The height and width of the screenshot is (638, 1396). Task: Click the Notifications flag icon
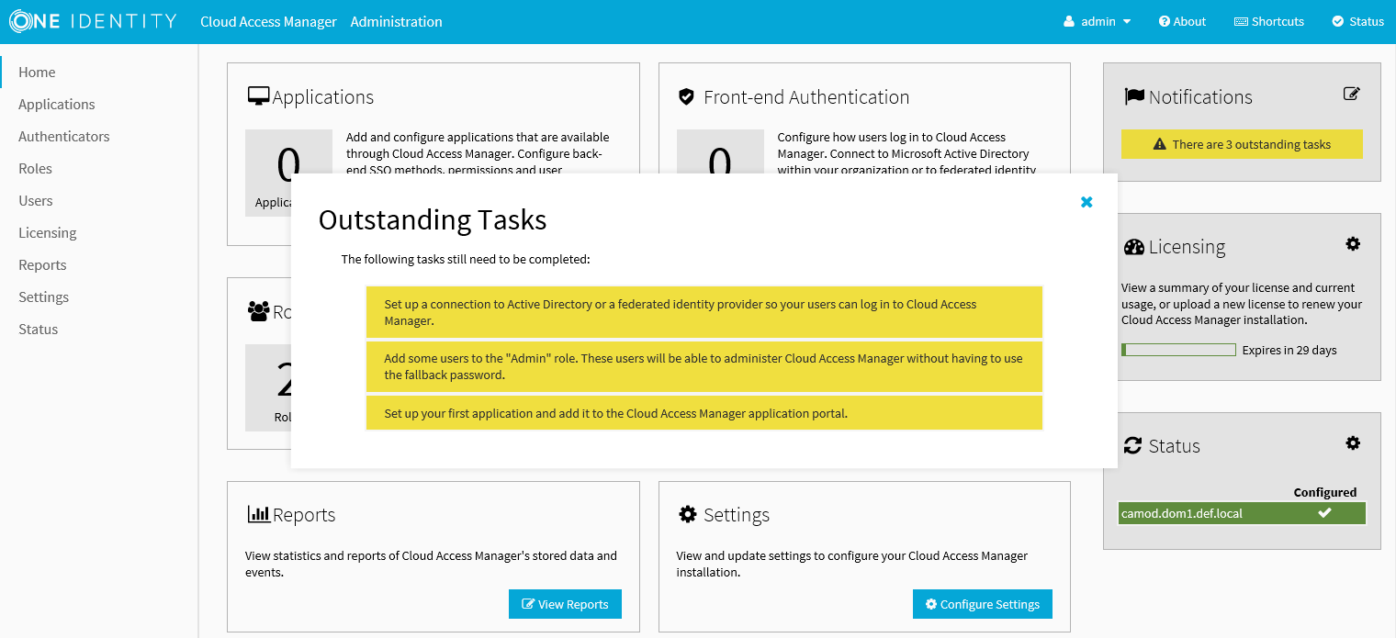click(1134, 96)
